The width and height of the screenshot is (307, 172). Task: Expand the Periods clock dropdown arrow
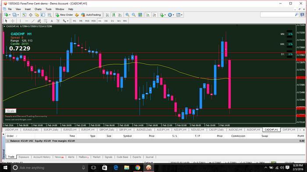point(173,15)
